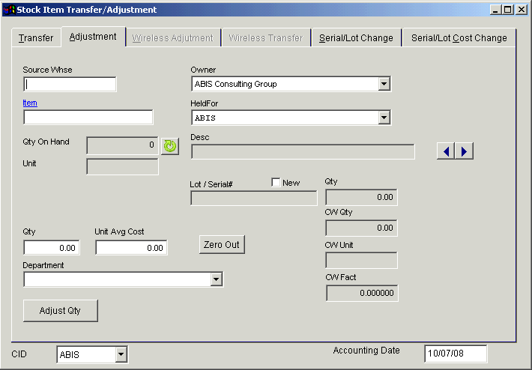Screen dimensions: 532x370
Task: Click the Unit Avg Cost field
Action: [130, 248]
